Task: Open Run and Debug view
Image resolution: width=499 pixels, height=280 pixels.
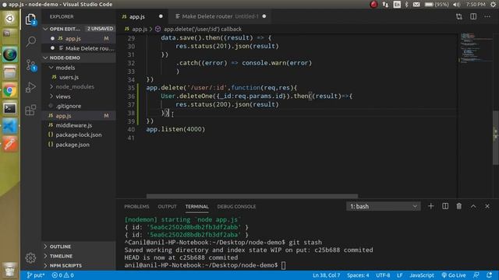Action: [30, 87]
